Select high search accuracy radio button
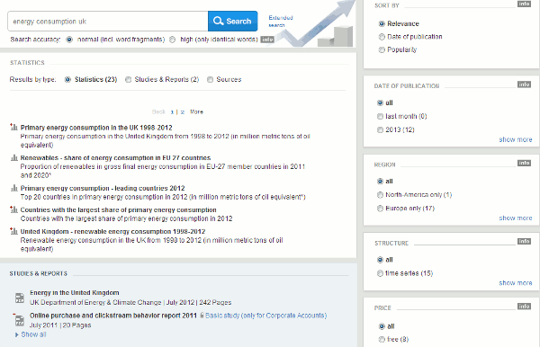The image size is (540, 347). coord(173,40)
